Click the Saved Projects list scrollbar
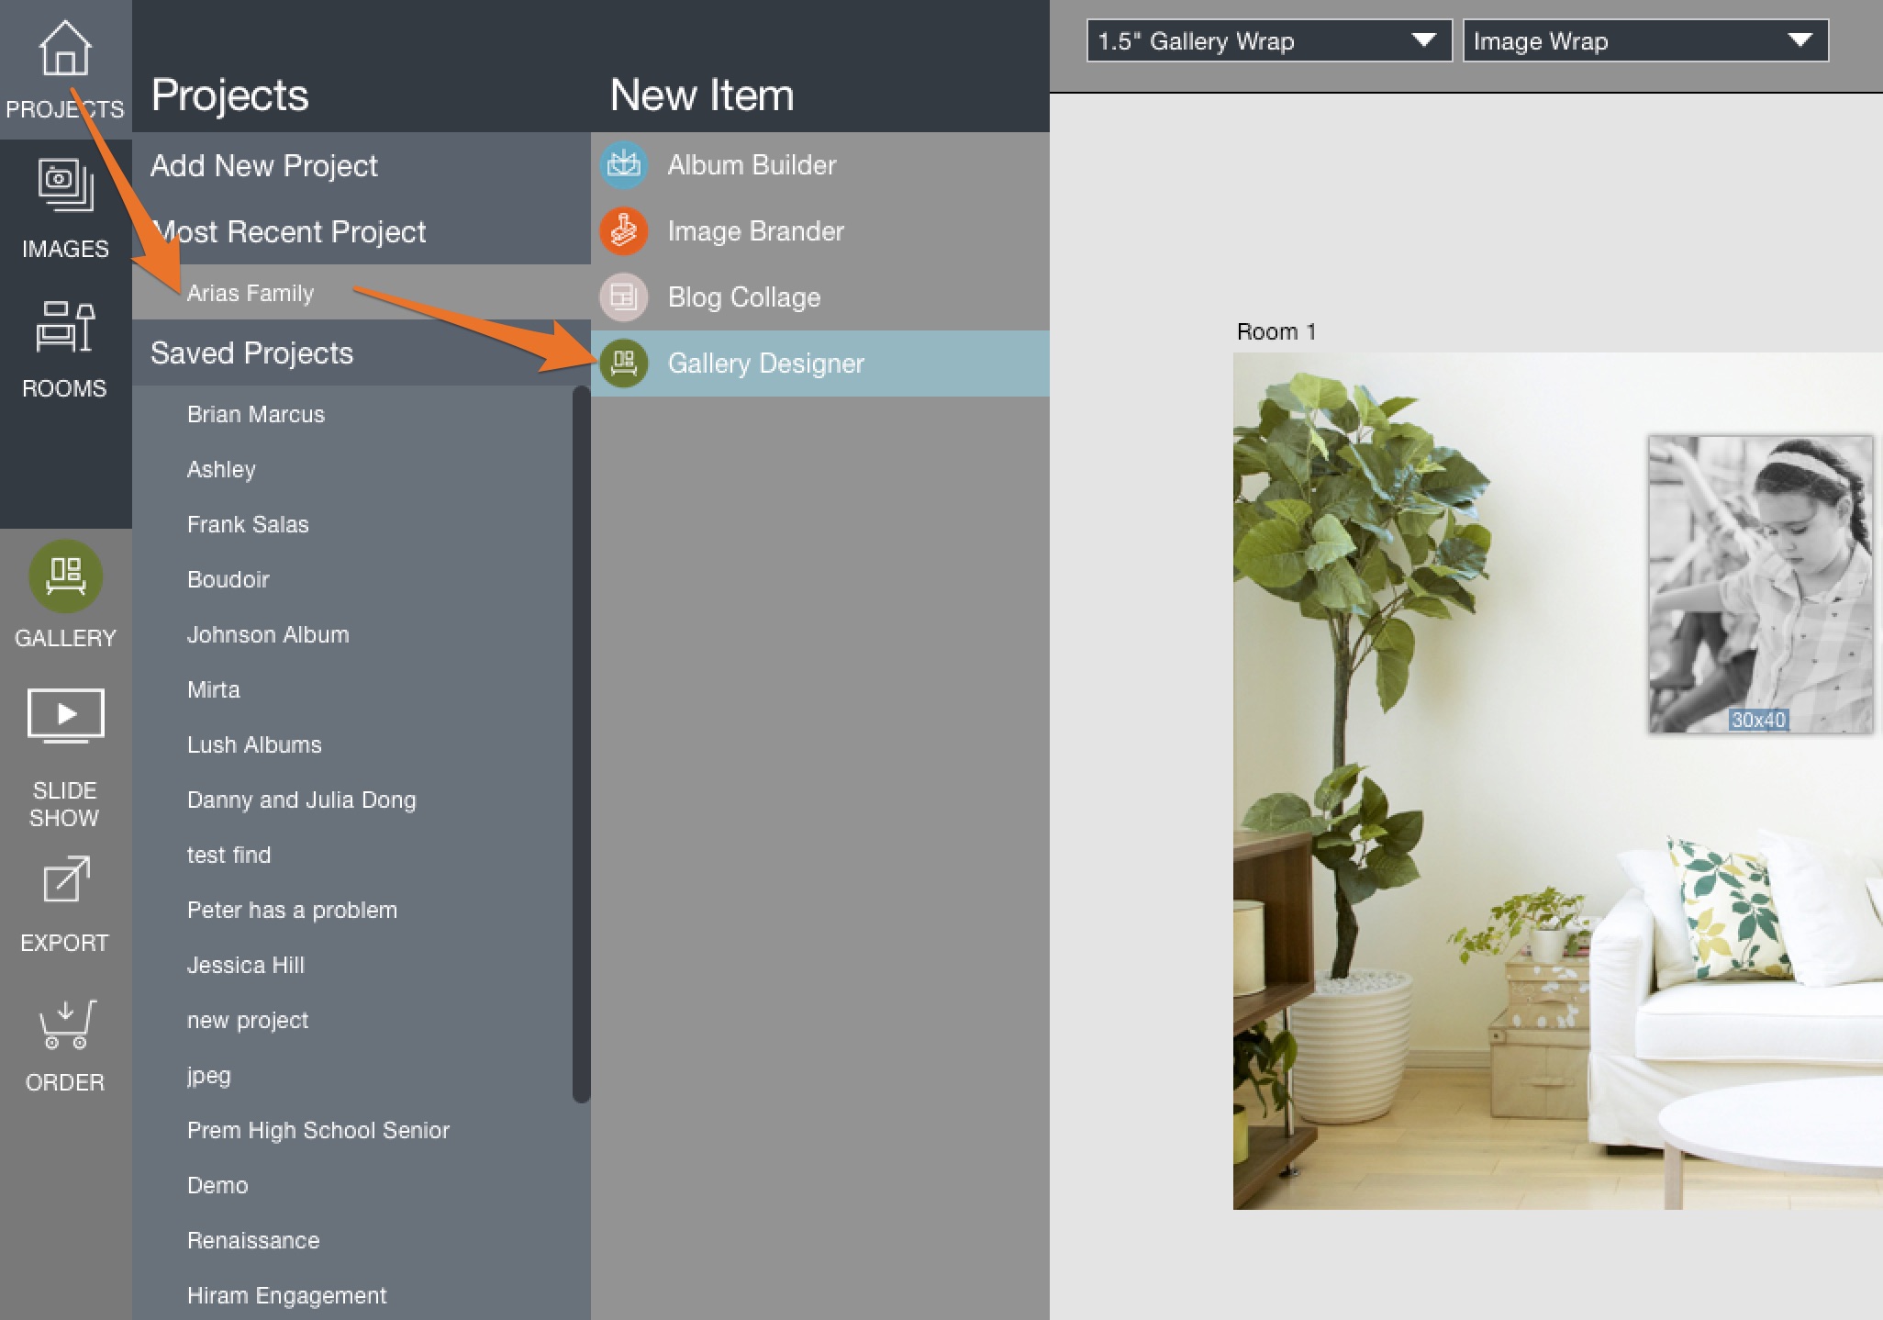This screenshot has height=1320, width=1883. point(581,744)
